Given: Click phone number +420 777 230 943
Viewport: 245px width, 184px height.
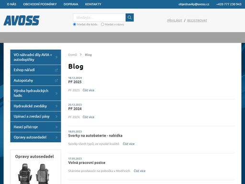Looking at the screenshot, I should click(x=229, y=4).
